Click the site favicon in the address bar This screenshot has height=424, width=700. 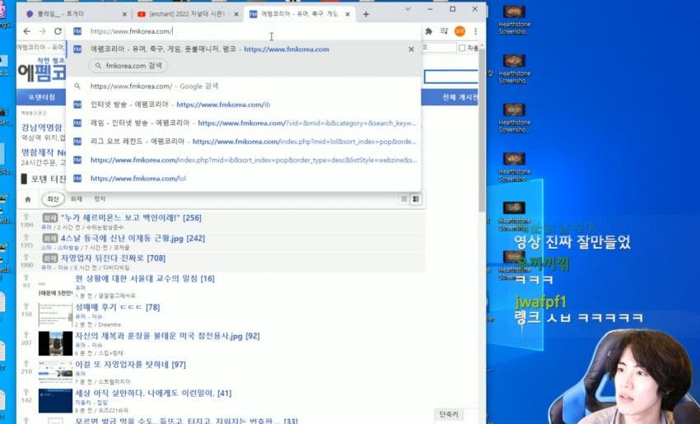click(x=77, y=31)
